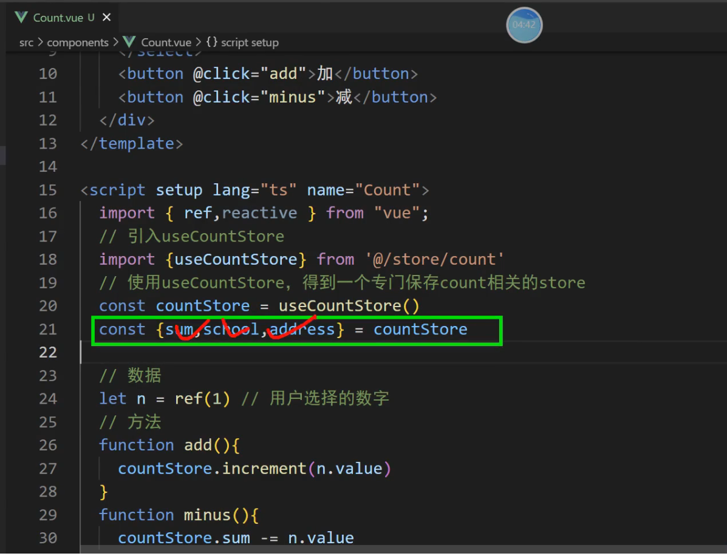Click the Vue icon in the breadcrumb

pyautogui.click(x=129, y=42)
